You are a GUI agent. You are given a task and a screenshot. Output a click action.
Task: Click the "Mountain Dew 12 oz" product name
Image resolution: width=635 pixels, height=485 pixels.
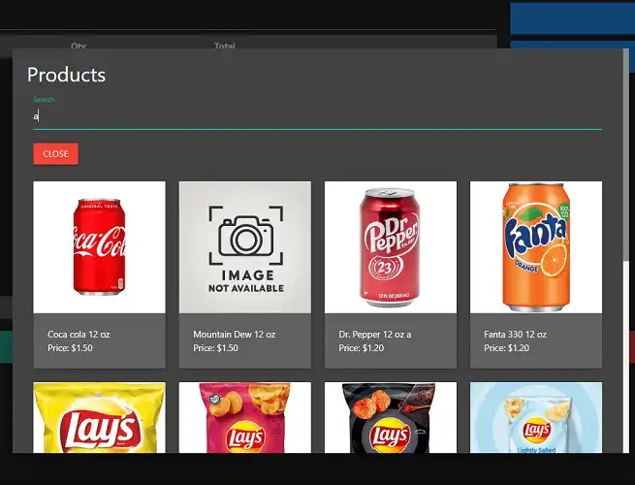(x=234, y=335)
